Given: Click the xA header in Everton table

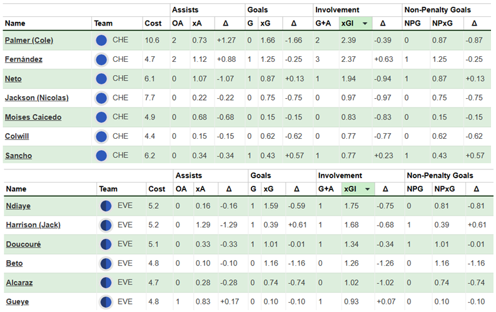Looking at the screenshot, I should point(200,189).
